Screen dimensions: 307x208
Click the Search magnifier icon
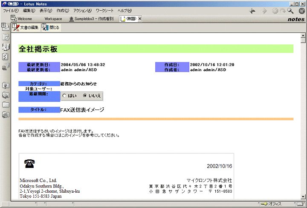pyautogui.click(x=290, y=11)
